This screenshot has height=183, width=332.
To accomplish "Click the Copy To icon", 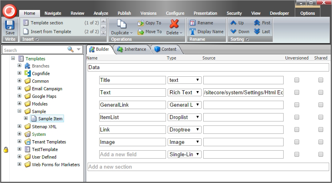I will coord(140,23).
